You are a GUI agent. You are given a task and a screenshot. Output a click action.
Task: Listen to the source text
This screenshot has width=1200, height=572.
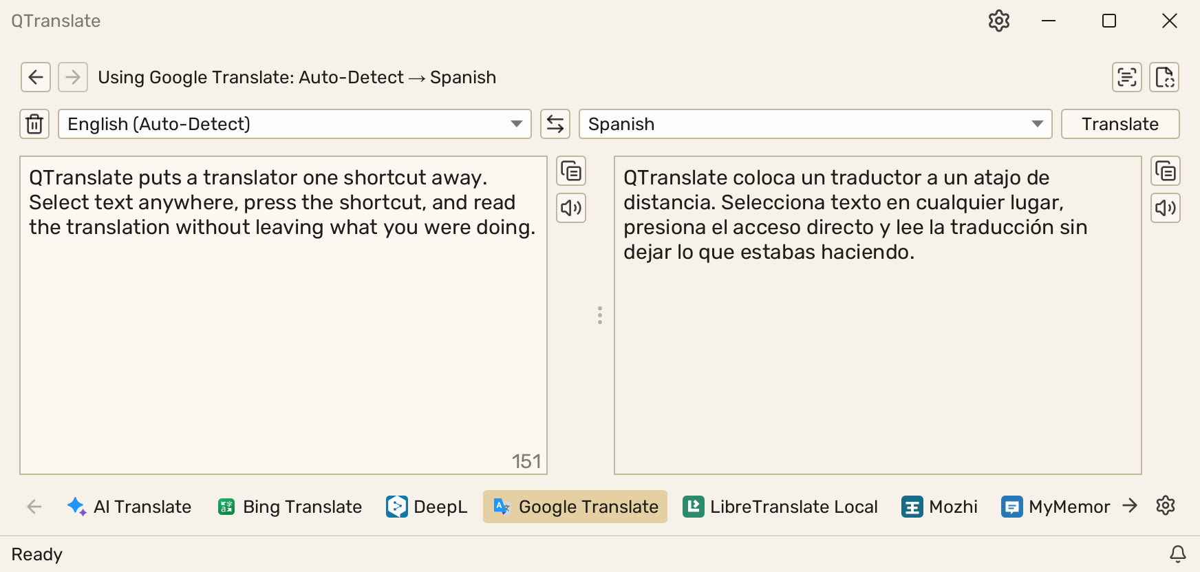pyautogui.click(x=571, y=208)
